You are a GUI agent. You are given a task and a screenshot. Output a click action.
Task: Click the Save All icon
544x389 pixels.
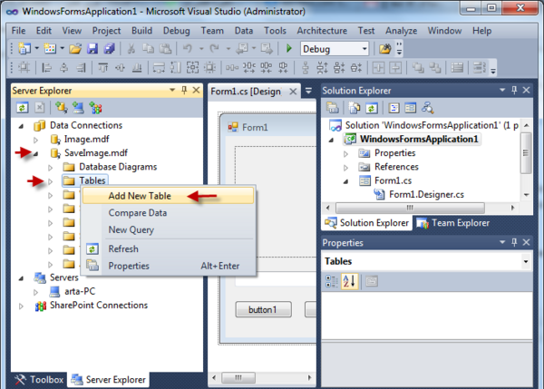tap(110, 49)
